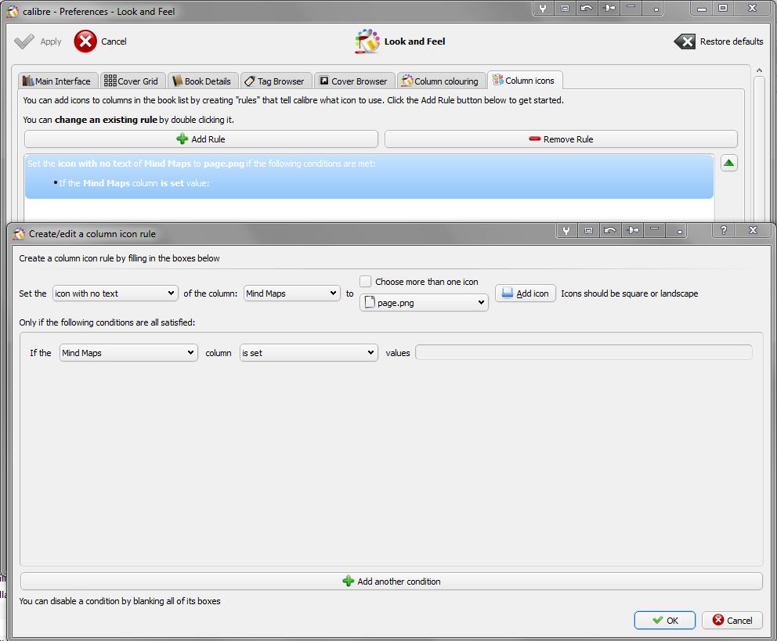Click the Add Rule button
The width and height of the screenshot is (777, 641).
pyautogui.click(x=201, y=139)
